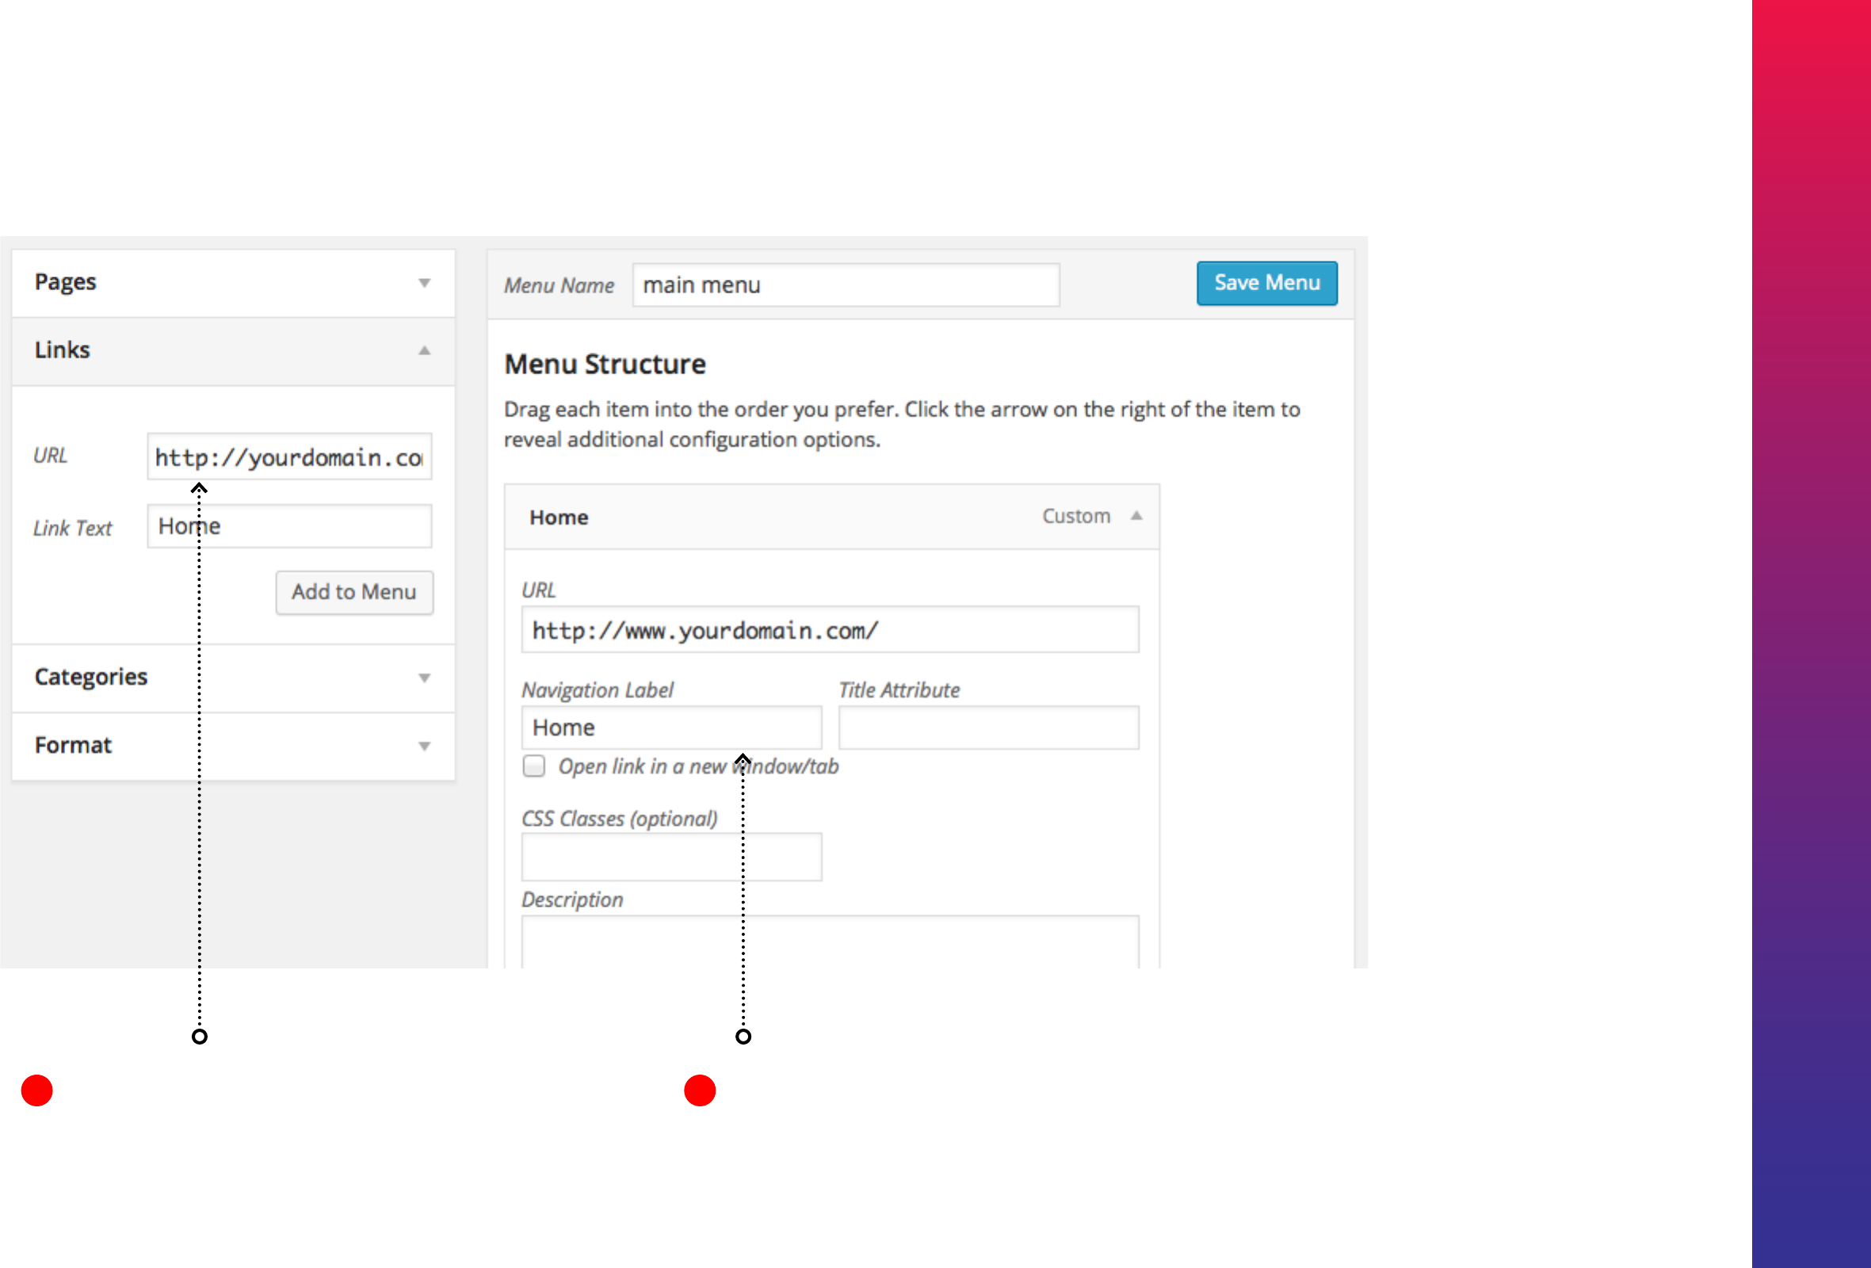Click the Title Attribute field

pyautogui.click(x=988, y=728)
